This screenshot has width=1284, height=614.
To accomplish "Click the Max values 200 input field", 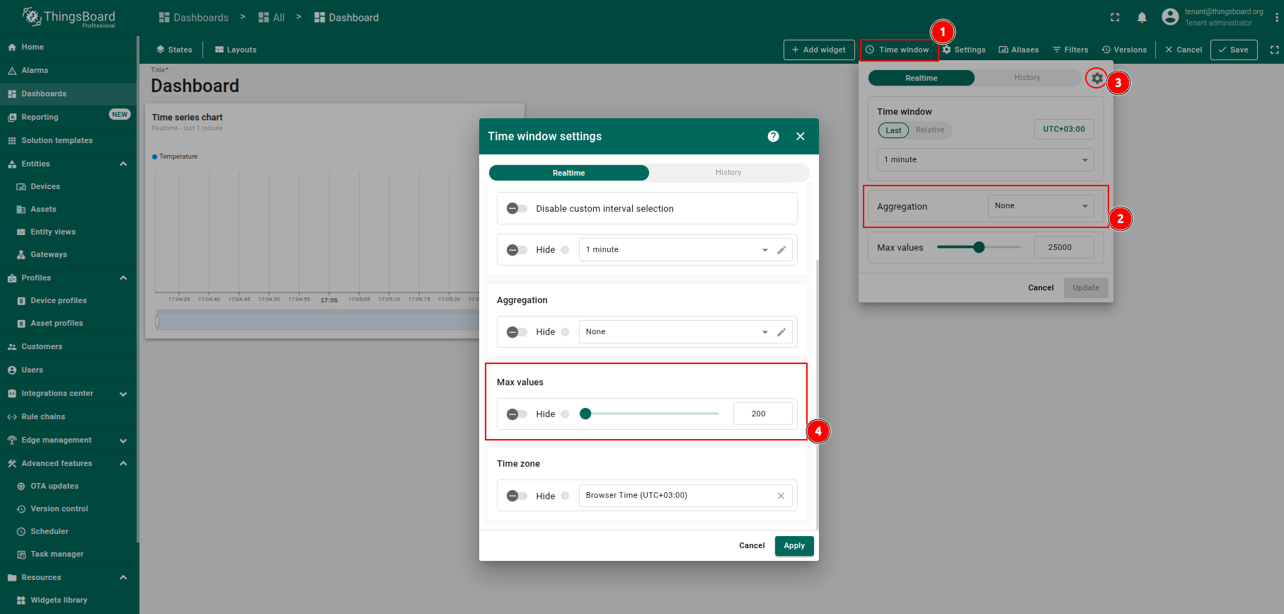I will 762,414.
